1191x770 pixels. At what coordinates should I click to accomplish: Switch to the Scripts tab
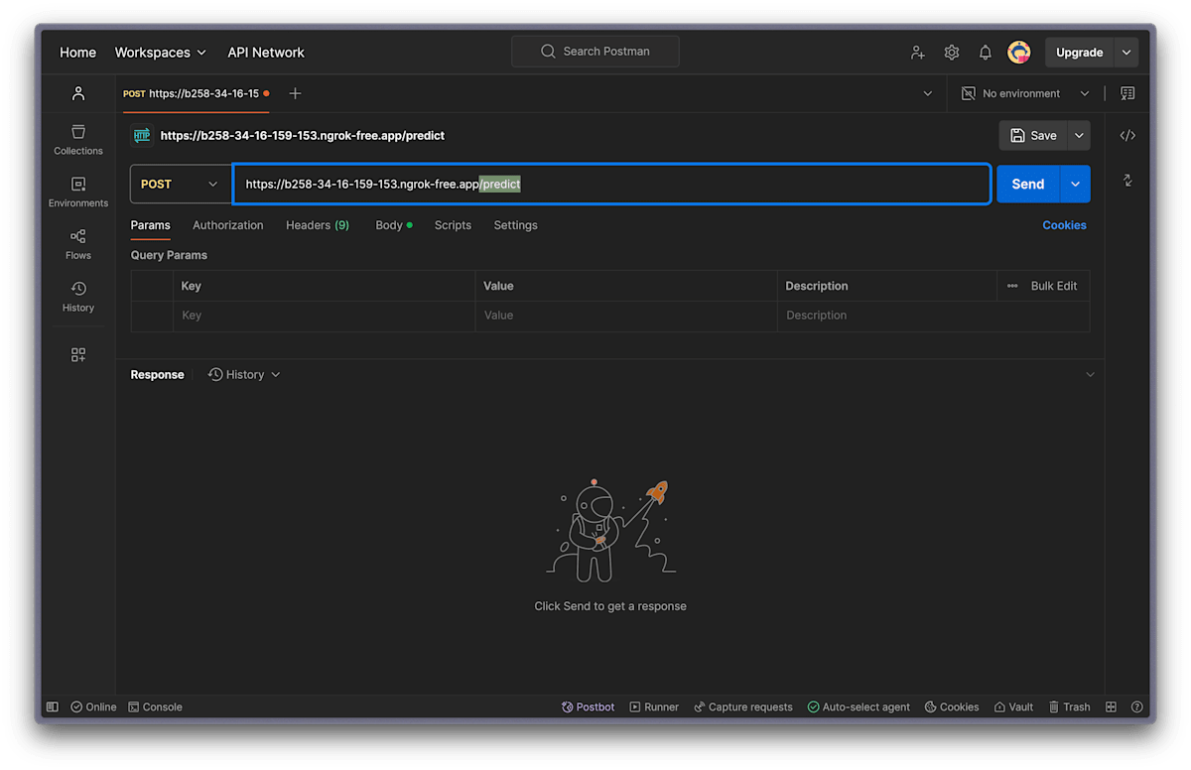coord(453,225)
